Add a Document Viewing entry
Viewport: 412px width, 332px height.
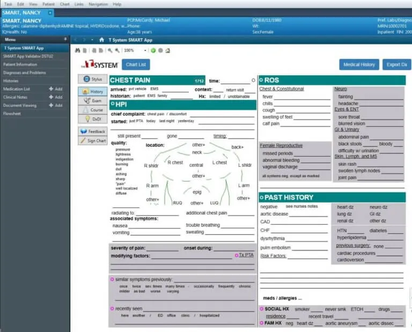coord(55,105)
